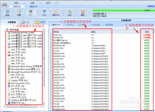The height and width of the screenshot is (112, 155).
Task: Select the 2345看图王 BMP type icon
Action: (x=9, y=36)
